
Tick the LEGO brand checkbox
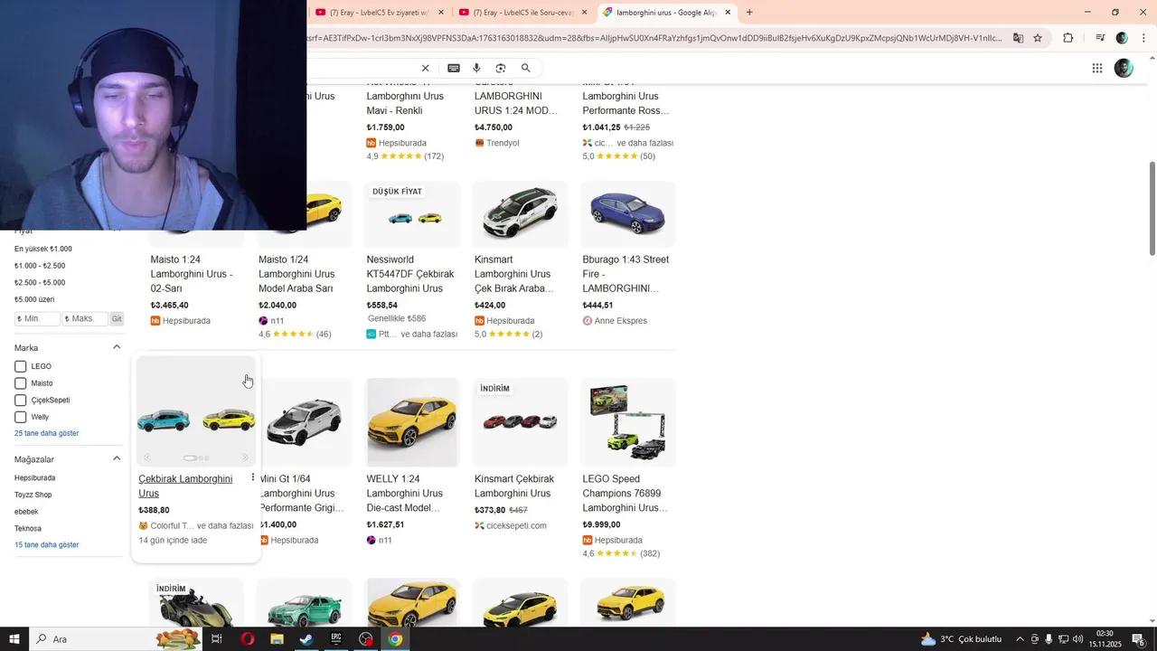(21, 366)
